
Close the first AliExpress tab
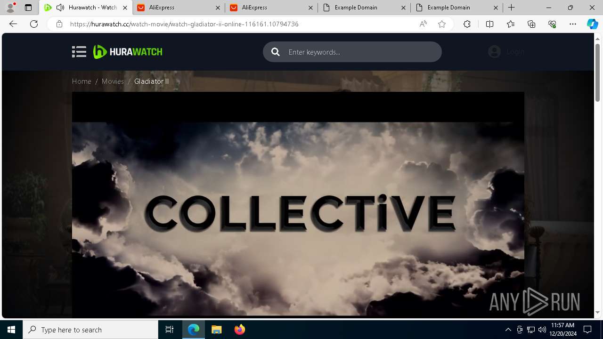[217, 8]
